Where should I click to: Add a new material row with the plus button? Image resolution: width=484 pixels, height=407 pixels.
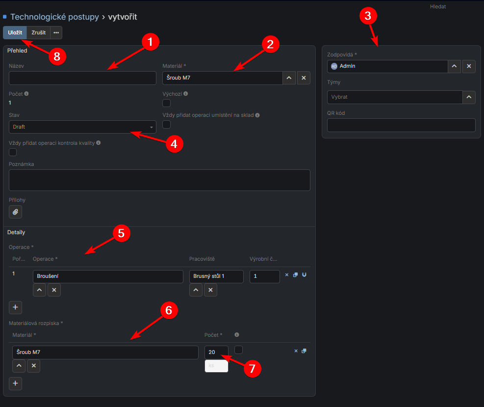pyautogui.click(x=15, y=383)
